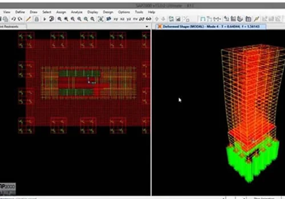Open the left window tab list dropdown arrow
Image resolution: width=285 pixels, height=199 pixels.
pyautogui.click(x=147, y=27)
